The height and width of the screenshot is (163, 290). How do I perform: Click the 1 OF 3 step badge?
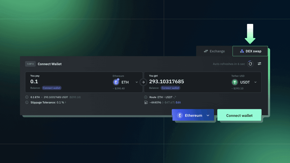pyautogui.click(x=30, y=64)
